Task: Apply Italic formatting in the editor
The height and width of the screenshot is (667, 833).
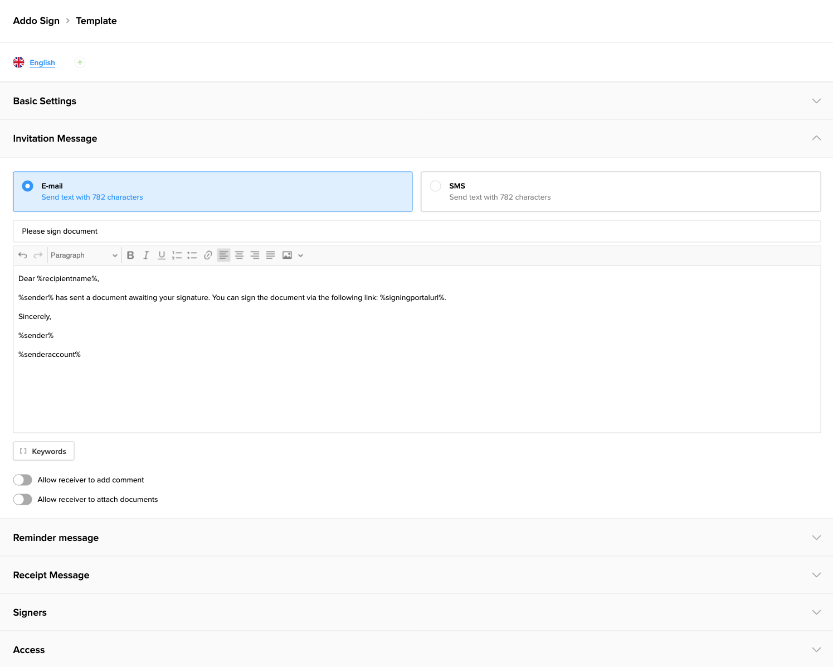Action: (146, 255)
